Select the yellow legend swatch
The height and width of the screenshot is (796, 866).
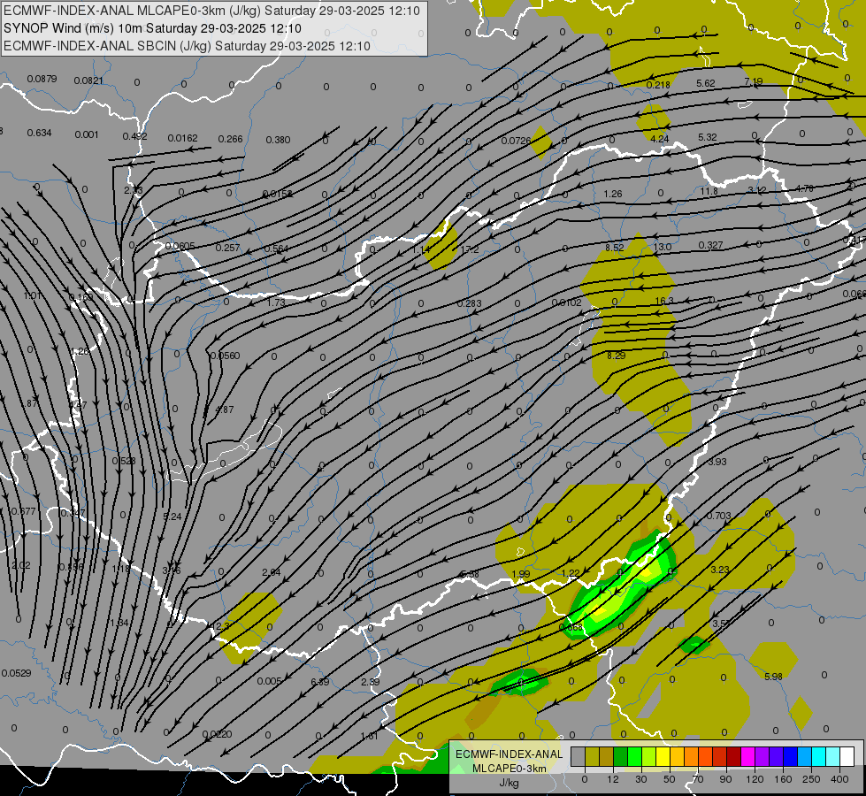663,756
